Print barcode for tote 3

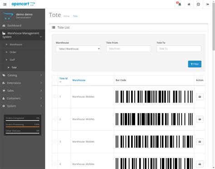point(200,142)
